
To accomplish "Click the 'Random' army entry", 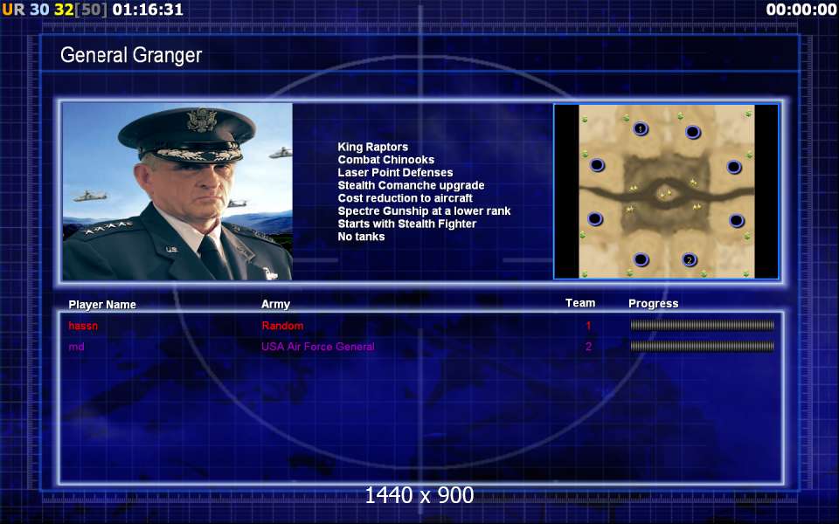I will (282, 326).
